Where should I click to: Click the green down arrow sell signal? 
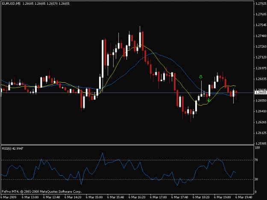[x=201, y=77]
